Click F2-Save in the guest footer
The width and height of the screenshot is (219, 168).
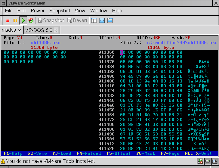(37, 154)
